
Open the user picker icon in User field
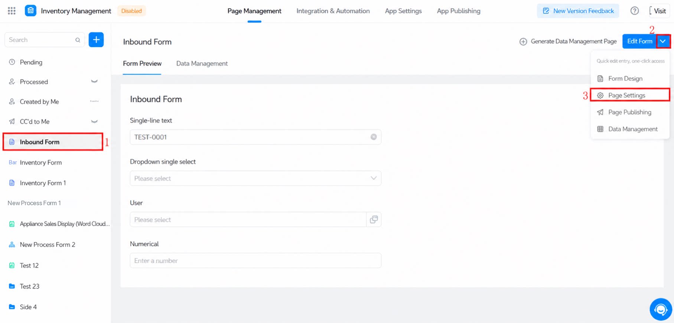[374, 220]
